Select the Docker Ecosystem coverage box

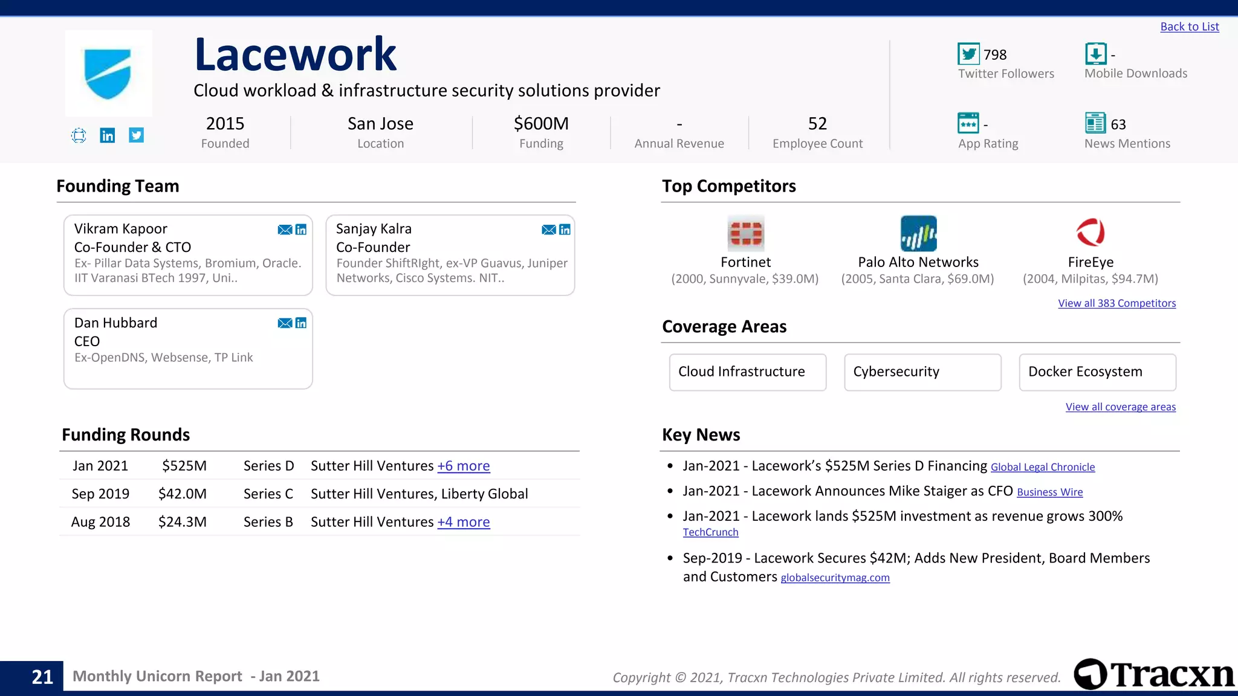pyautogui.click(x=1098, y=372)
